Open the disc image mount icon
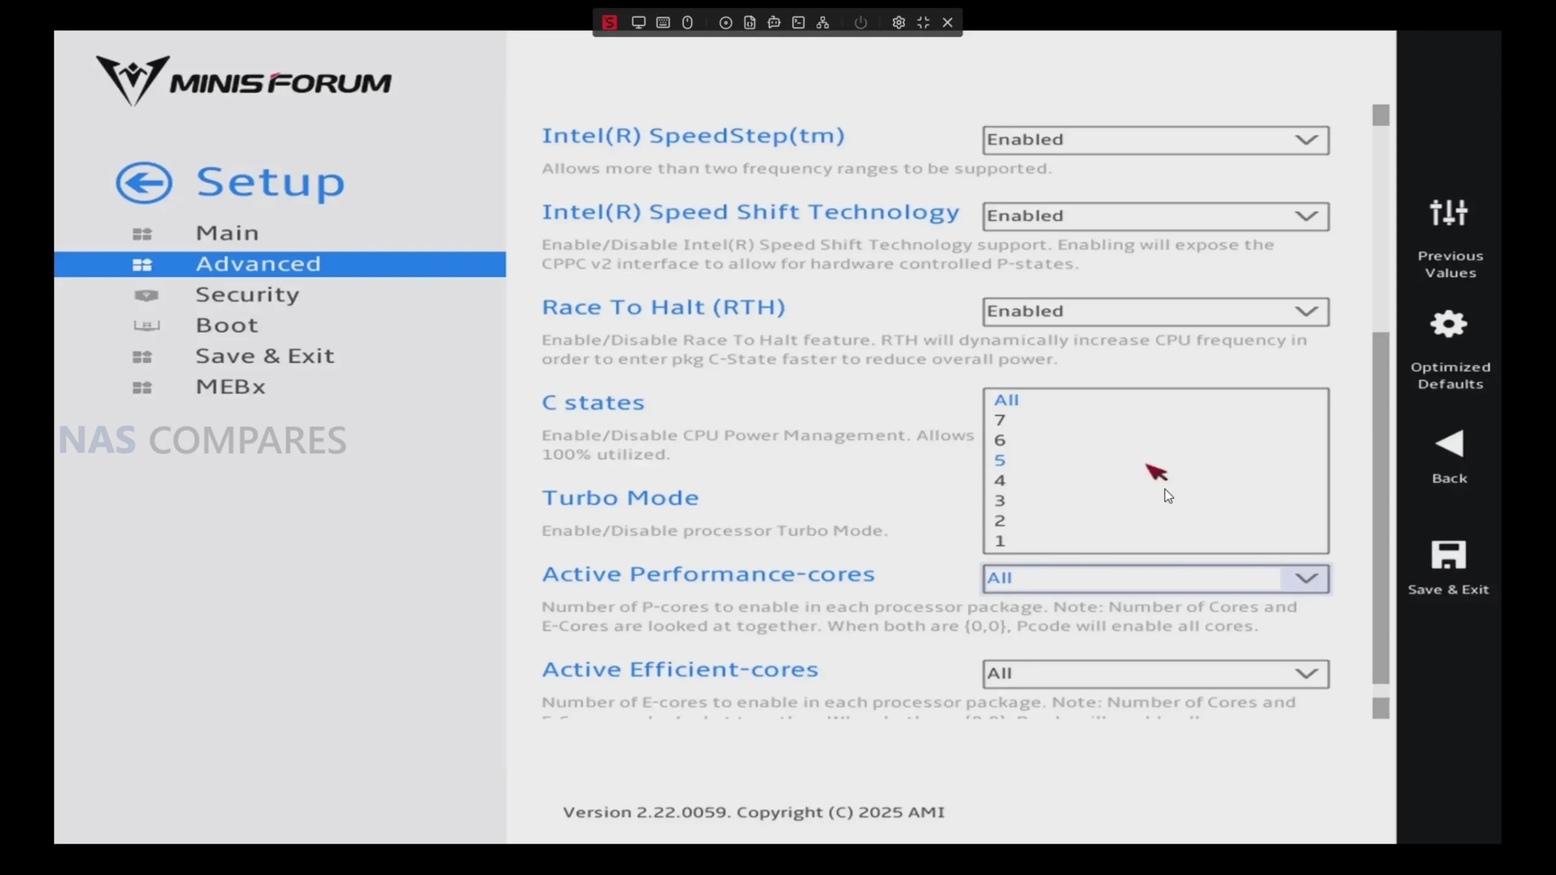The width and height of the screenshot is (1556, 875). pos(725,22)
